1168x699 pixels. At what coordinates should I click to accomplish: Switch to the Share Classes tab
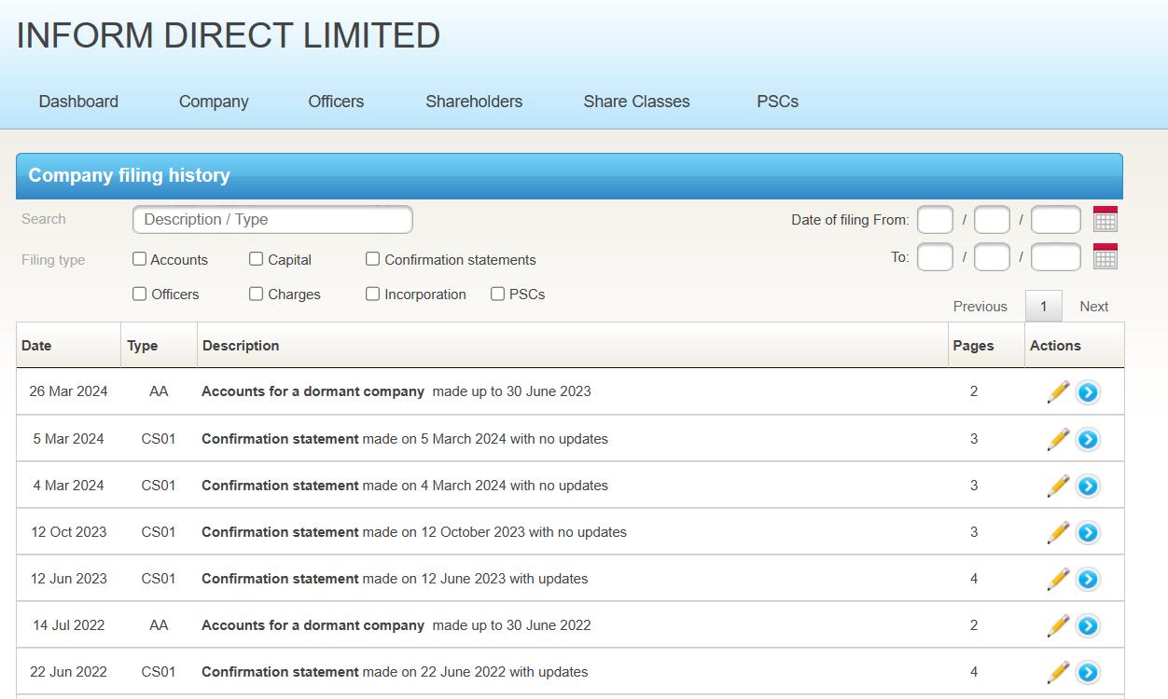[636, 102]
